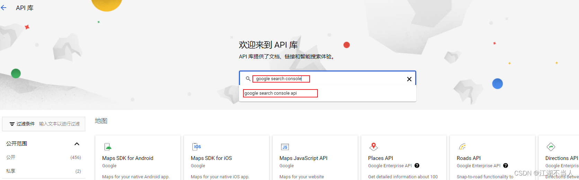Click the 'Snap-to-road functionality to' text
This screenshot has width=579, height=180.
pyautogui.click(x=485, y=177)
